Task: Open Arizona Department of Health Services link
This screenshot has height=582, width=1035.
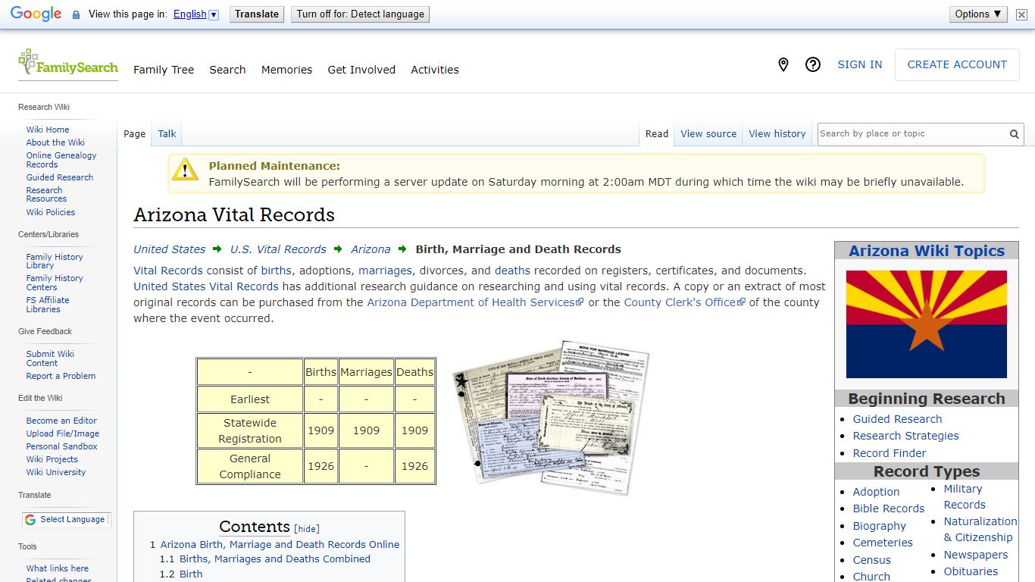Action: [x=475, y=302]
